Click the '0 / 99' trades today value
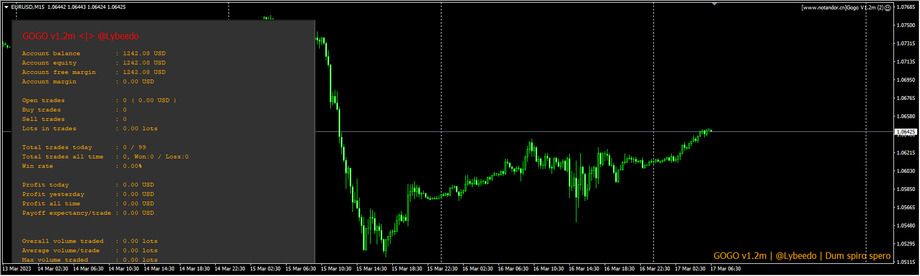This screenshot has height=276, width=920. click(x=134, y=147)
